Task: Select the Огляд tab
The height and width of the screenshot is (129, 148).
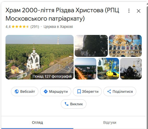Action: coord(37,122)
